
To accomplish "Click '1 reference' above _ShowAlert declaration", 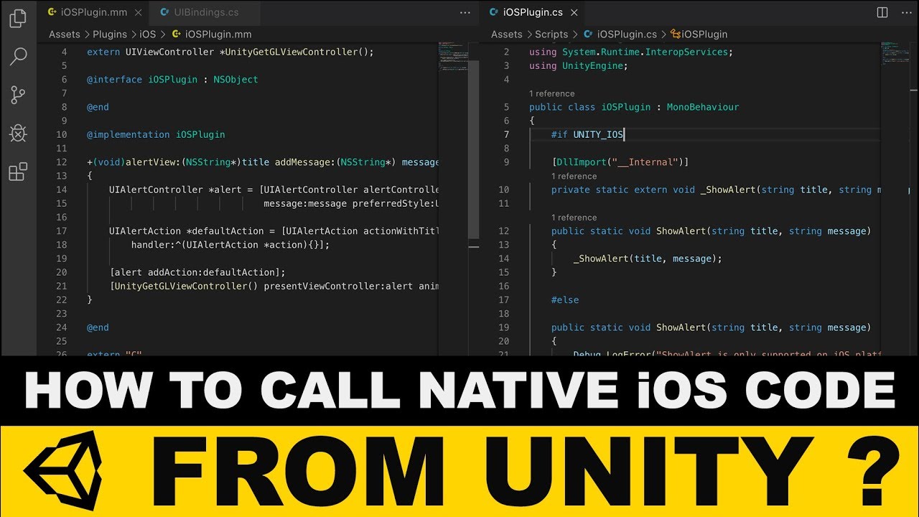I will pyautogui.click(x=574, y=176).
